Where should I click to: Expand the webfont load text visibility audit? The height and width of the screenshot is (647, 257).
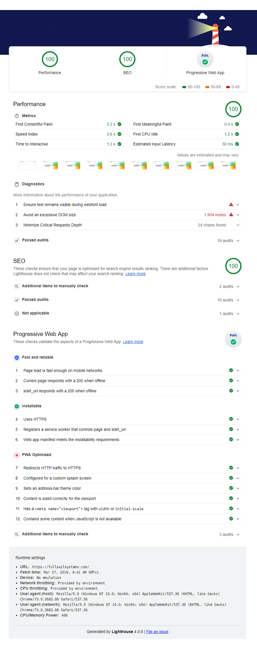238,205
